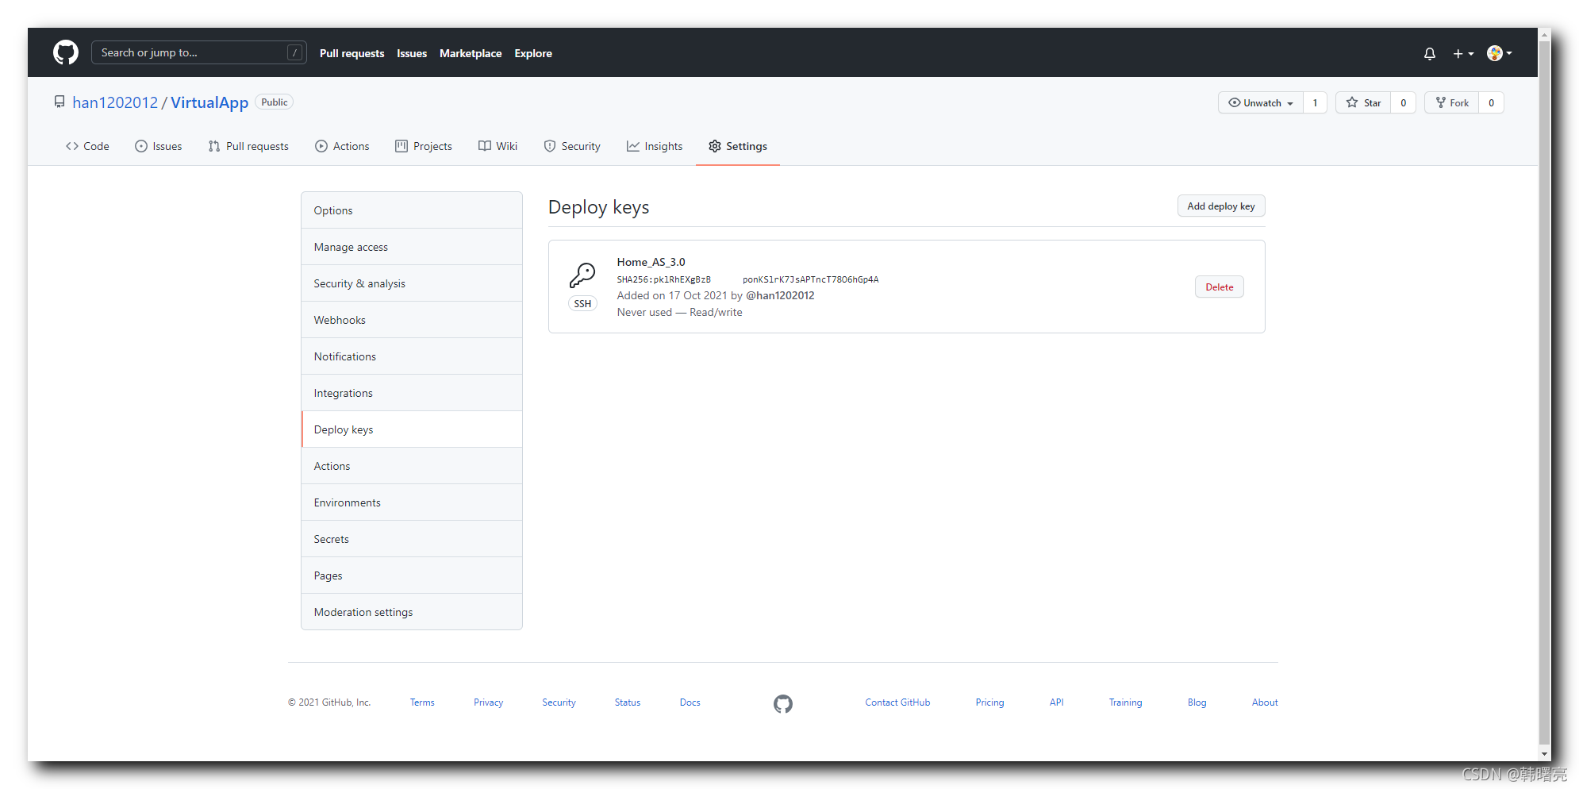The width and height of the screenshot is (1579, 789).
Task: Open notifications via the bell icon
Action: 1429,53
